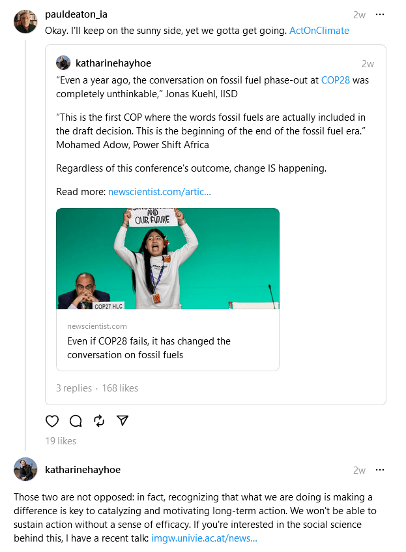Open the ActOnClimate hashtag link
The width and height of the screenshot is (406, 552).
pos(319,31)
